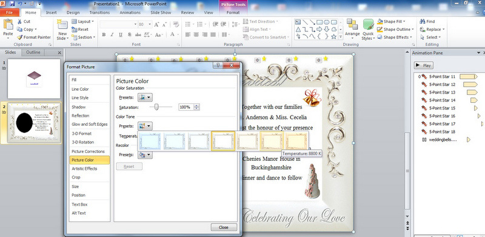
Task: Switch to the Transitions ribbon tab
Action: [99, 13]
